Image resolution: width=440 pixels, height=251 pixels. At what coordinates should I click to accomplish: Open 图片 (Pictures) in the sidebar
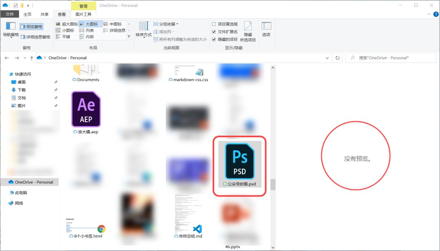(18, 106)
